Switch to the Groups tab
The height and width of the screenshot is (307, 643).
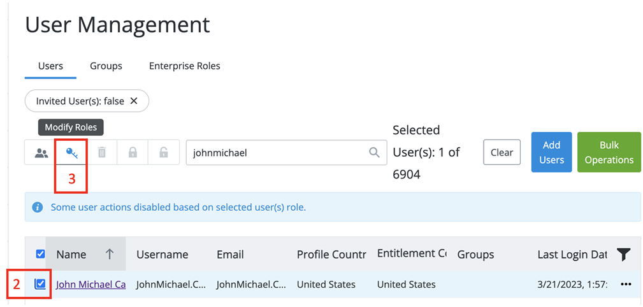(x=106, y=66)
